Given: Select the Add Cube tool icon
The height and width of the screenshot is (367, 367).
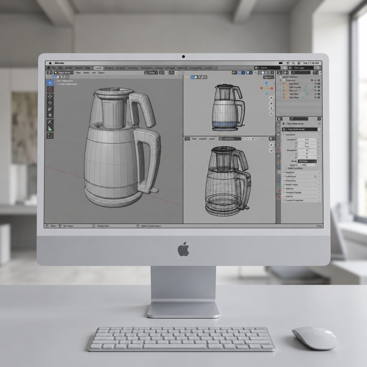Looking at the screenshot, I should coord(50,136).
